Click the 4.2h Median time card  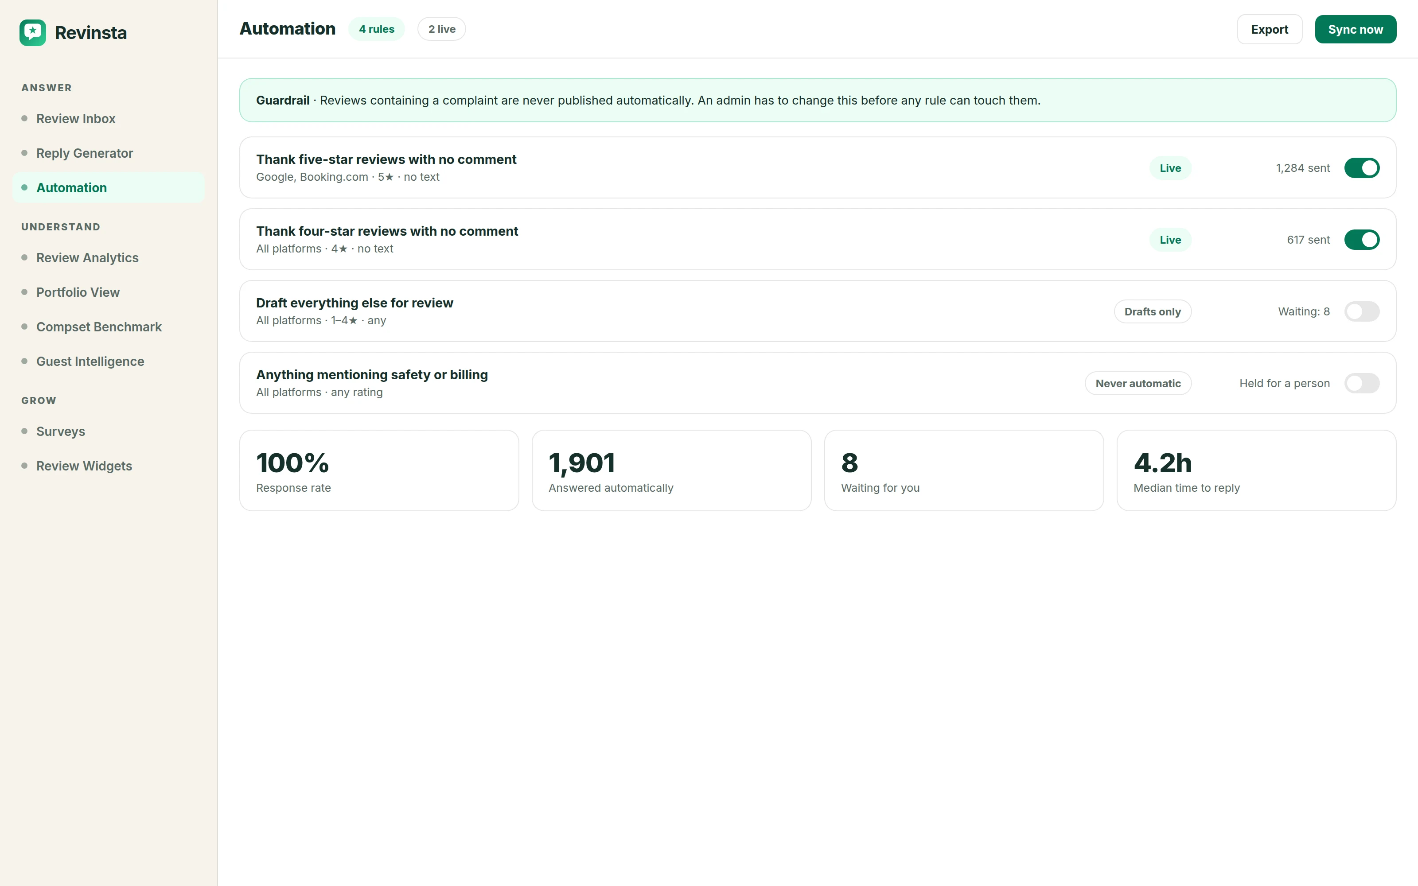pyautogui.click(x=1256, y=470)
